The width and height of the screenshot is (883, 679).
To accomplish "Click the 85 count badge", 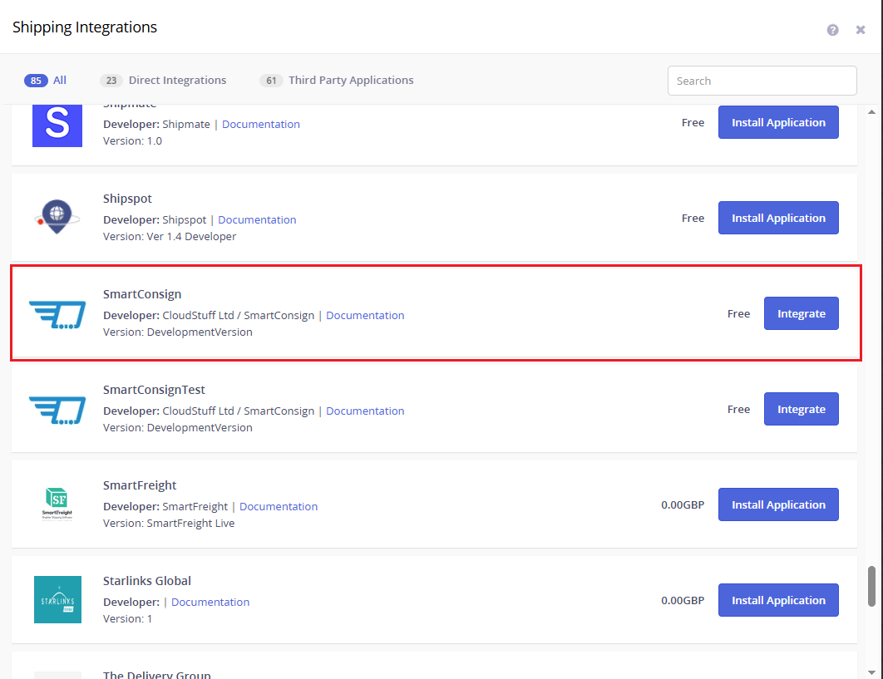I will click(36, 81).
